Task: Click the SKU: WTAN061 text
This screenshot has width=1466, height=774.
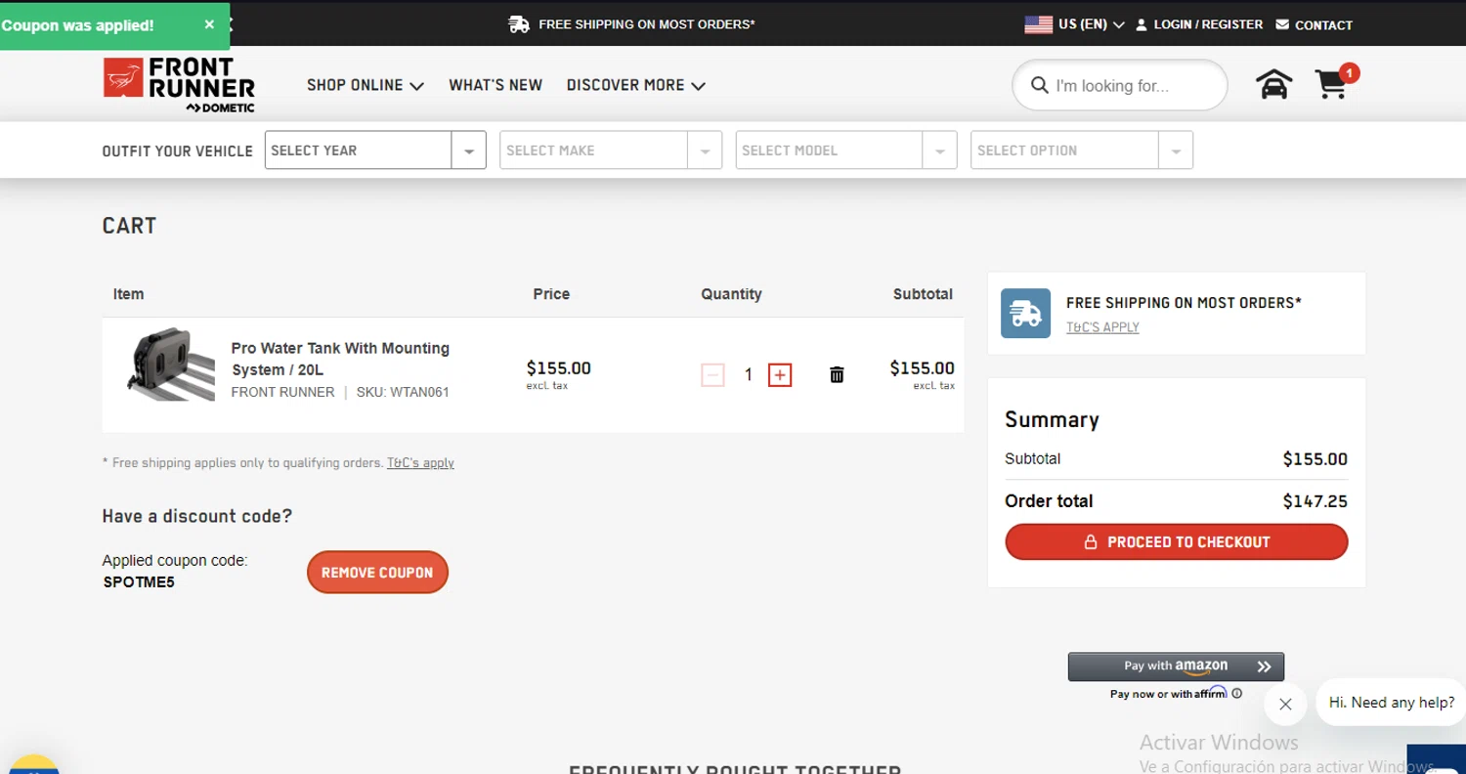Action: (x=403, y=392)
